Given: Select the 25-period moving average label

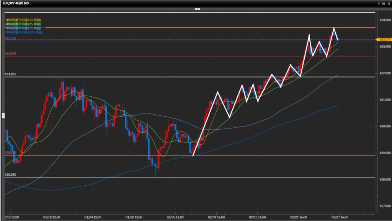Looking at the screenshot, I should [x=23, y=24].
